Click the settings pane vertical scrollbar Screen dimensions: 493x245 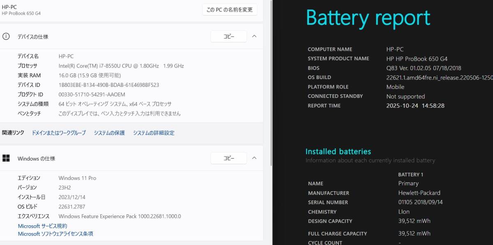tap(270, 82)
